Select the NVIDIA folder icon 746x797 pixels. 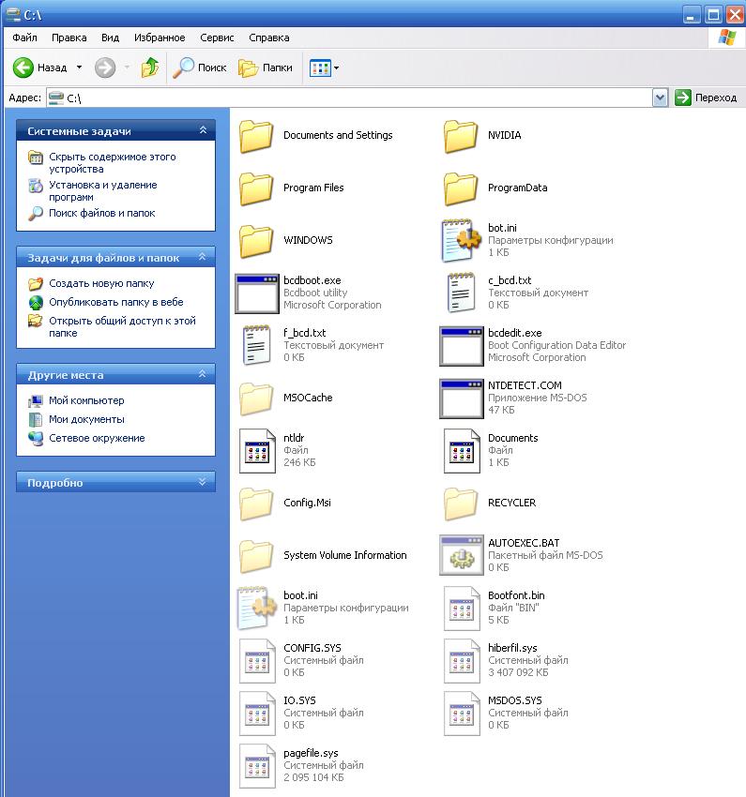tap(460, 136)
